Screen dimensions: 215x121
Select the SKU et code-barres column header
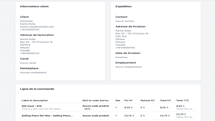[96, 100]
